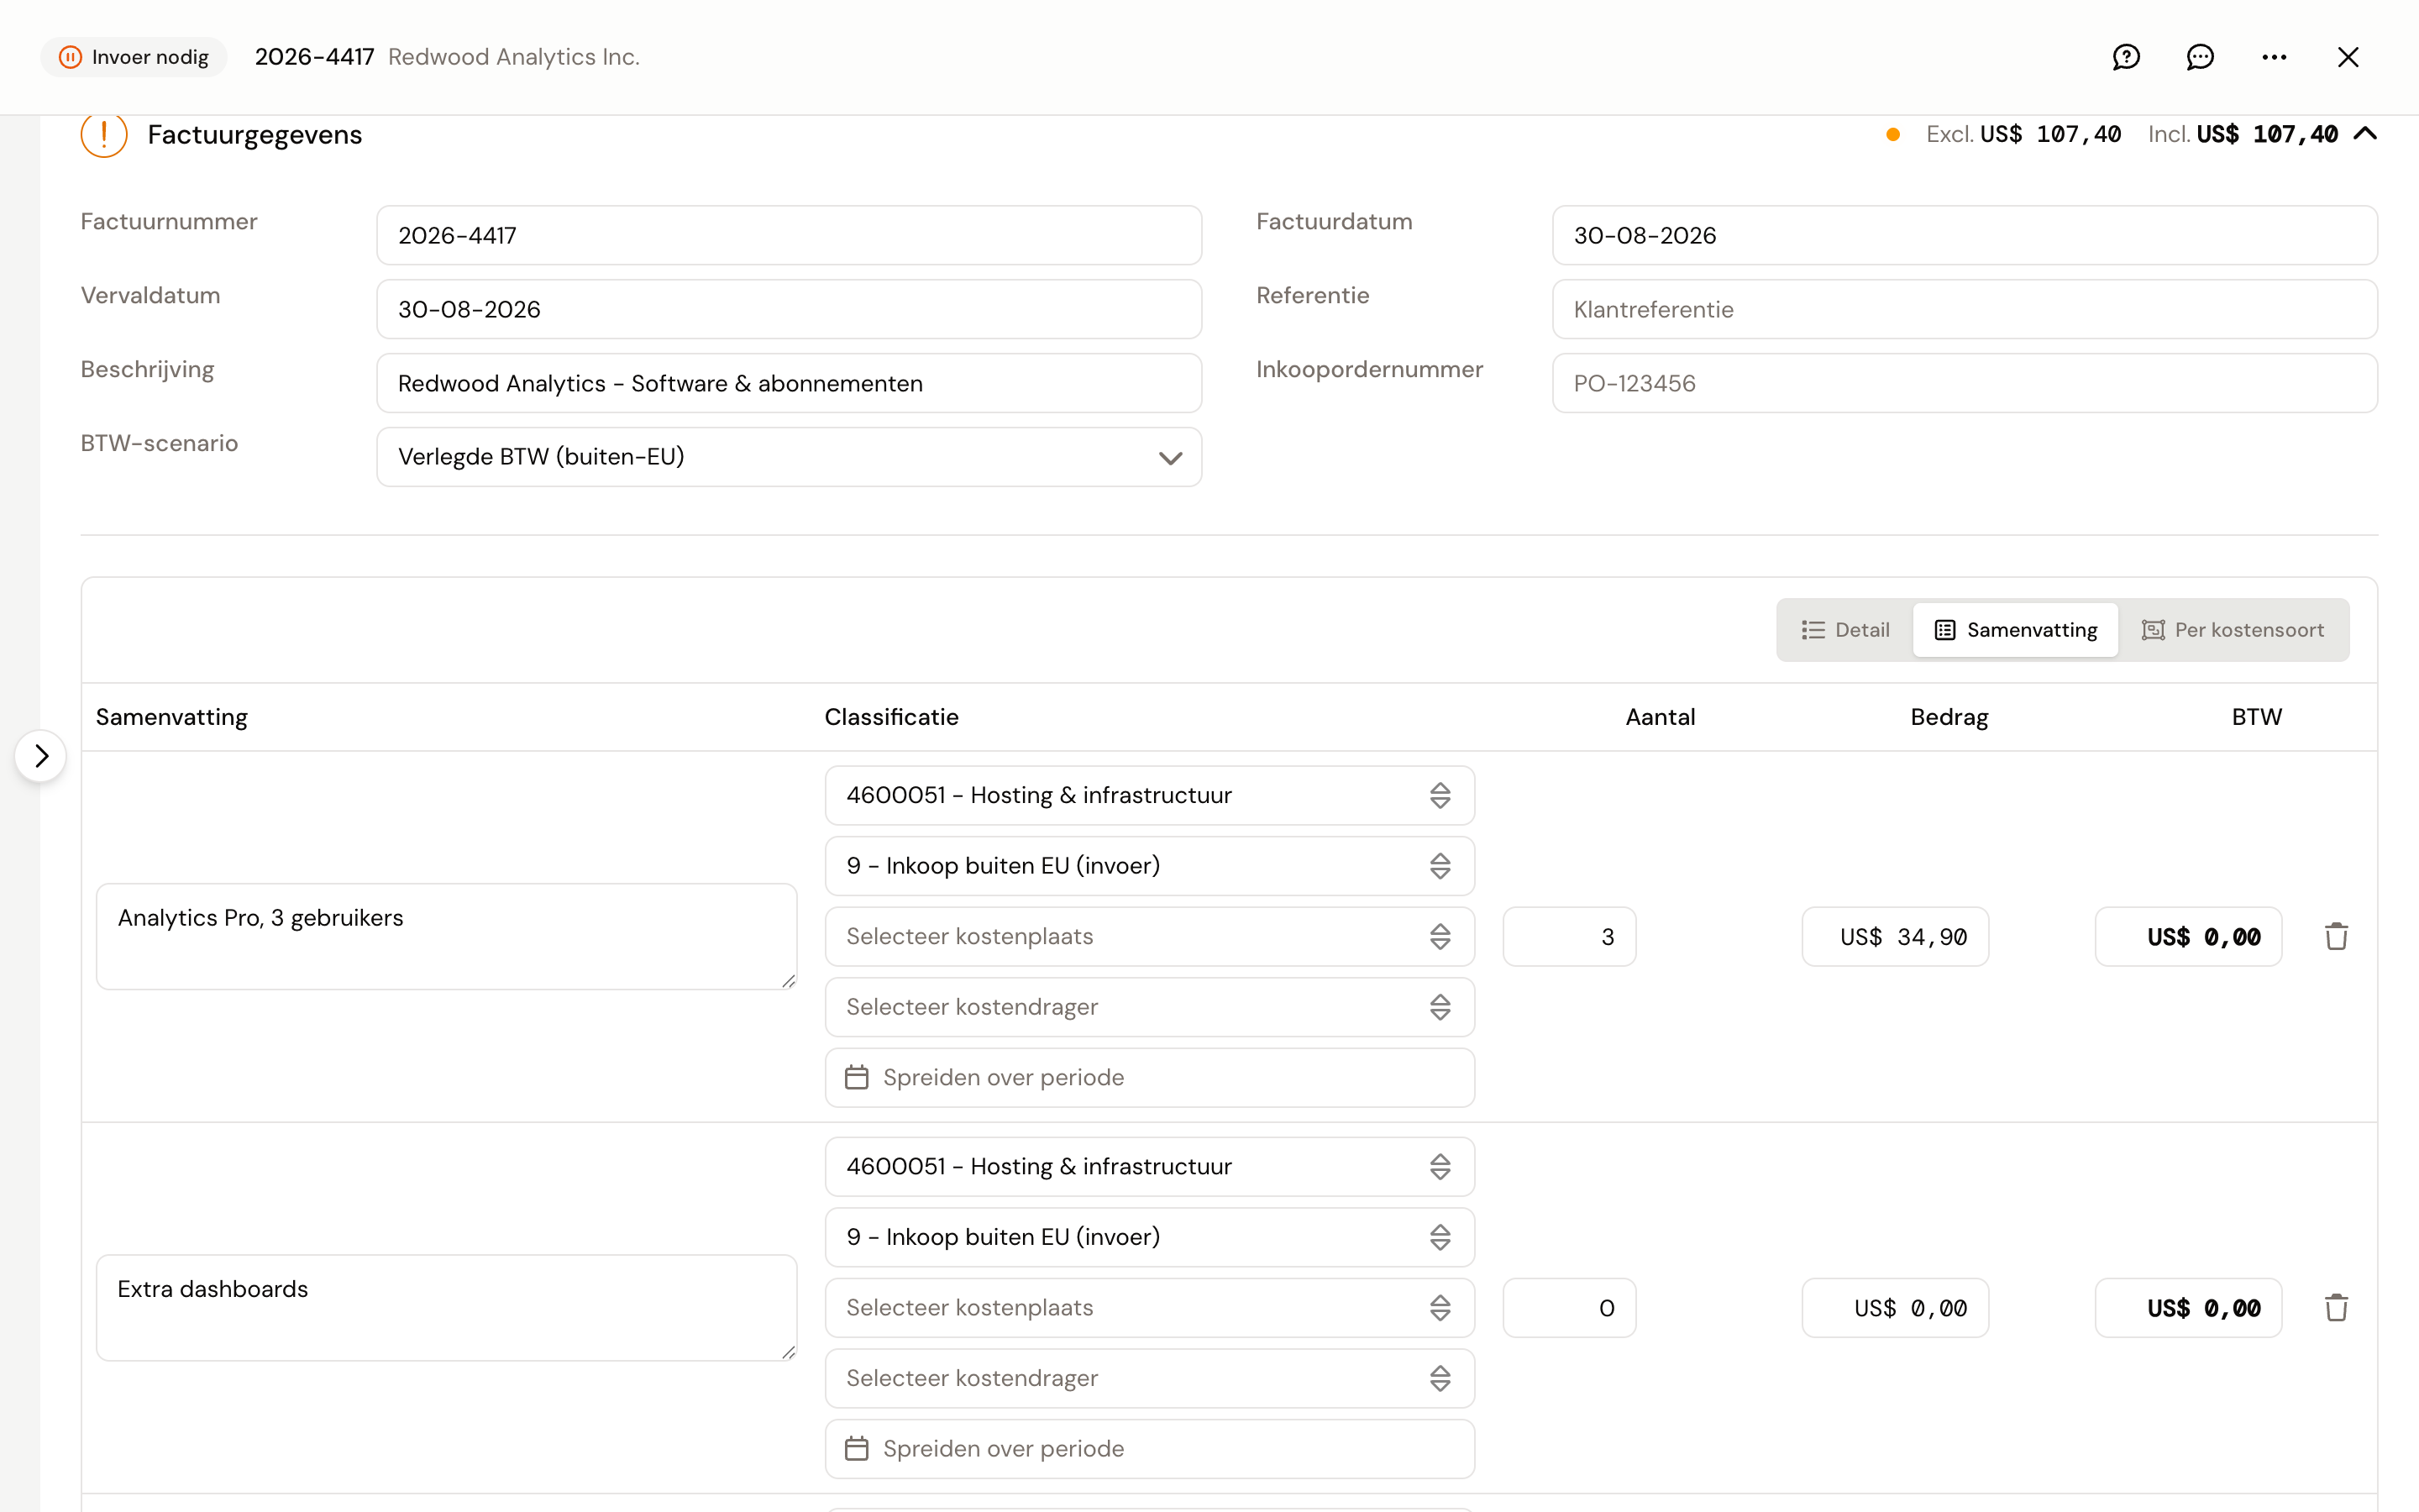This screenshot has width=2419, height=1512.
Task: Click the Inkoopordernummer input field
Action: point(1965,383)
